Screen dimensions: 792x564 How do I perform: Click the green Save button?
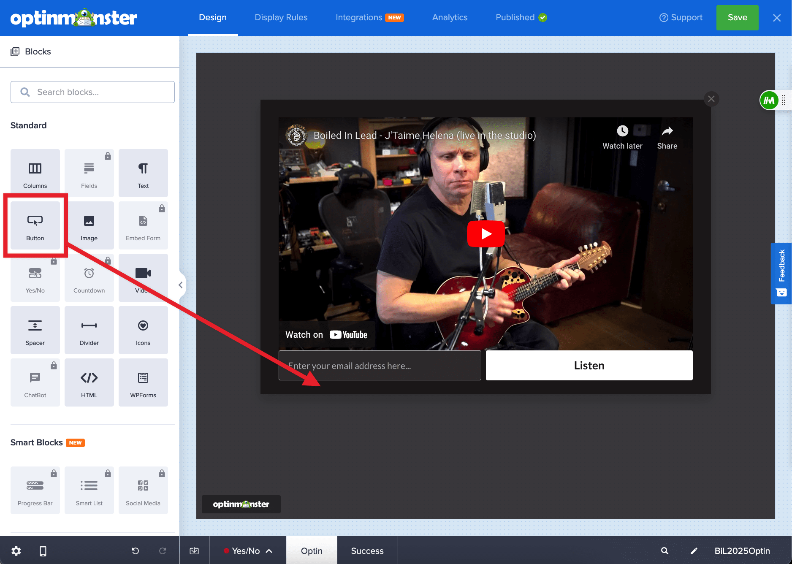(738, 18)
